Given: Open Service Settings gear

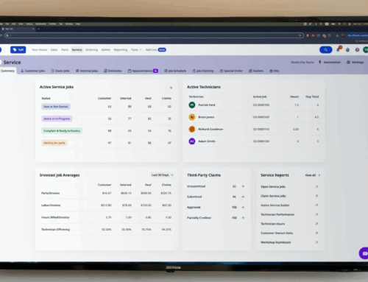Looking at the screenshot, I should coord(355,63).
